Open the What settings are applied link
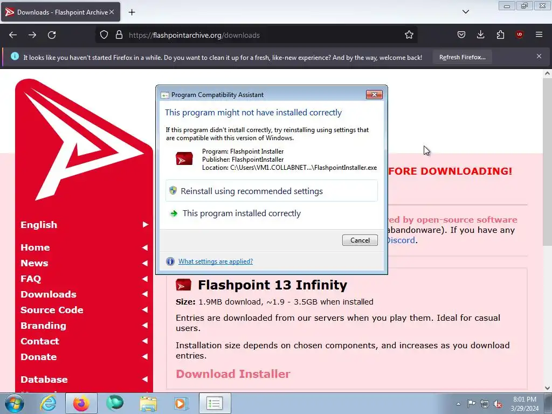This screenshot has width=552, height=414. 216,261
